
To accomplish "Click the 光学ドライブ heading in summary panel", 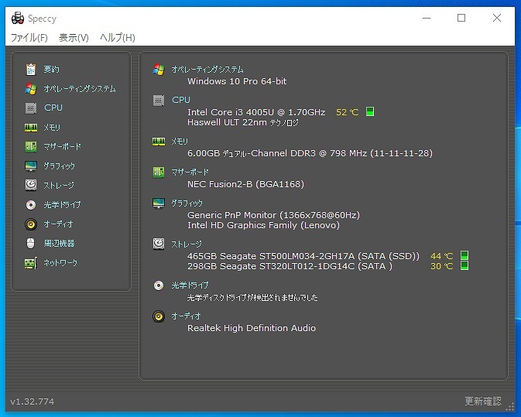I will [x=190, y=285].
